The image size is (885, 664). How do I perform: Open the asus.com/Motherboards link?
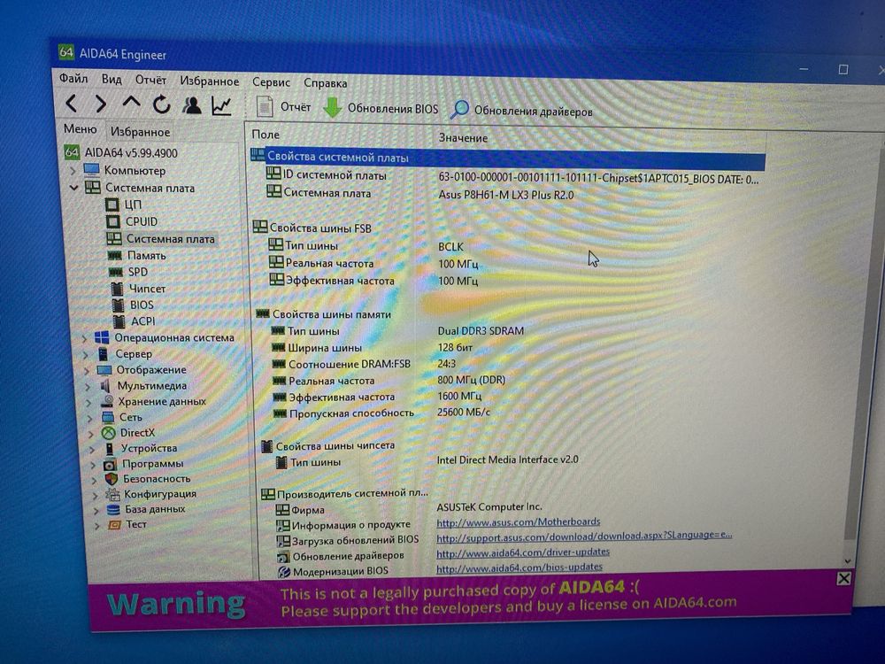coord(518,521)
